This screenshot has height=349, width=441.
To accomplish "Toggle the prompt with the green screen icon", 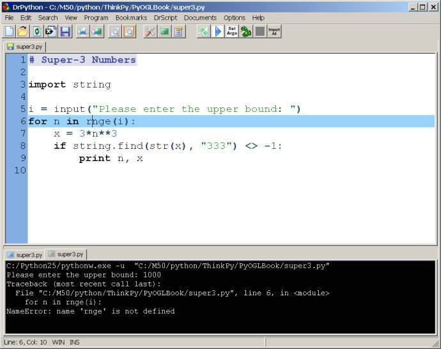I will 164,31.
